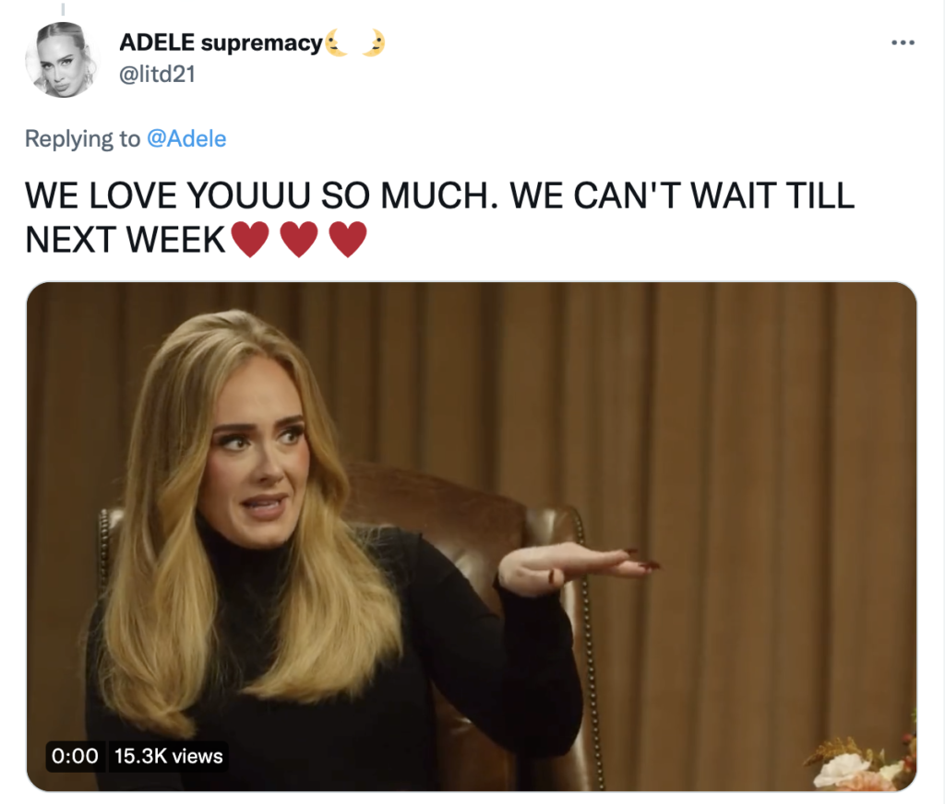Open the @Adele mention link
Viewport: 945px width, 804px height.
click(x=186, y=138)
